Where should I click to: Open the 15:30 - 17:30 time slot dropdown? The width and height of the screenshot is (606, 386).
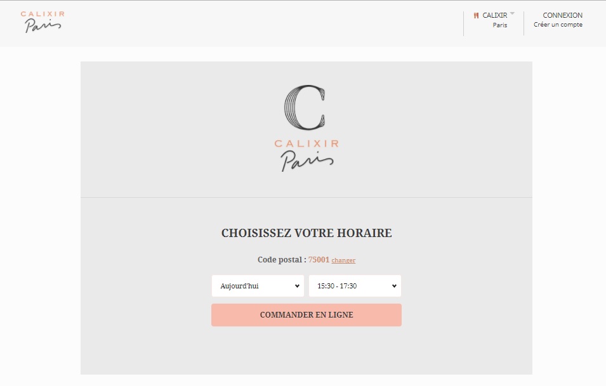(x=355, y=286)
